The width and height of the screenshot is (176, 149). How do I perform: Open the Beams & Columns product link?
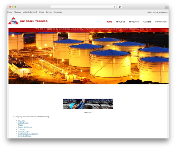tap(25, 127)
